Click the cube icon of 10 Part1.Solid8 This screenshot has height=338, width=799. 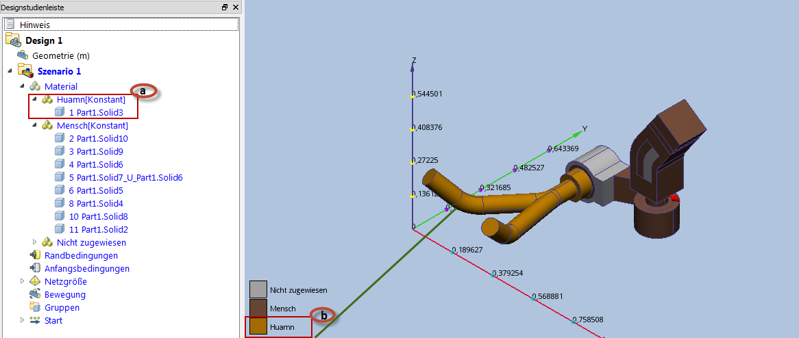click(x=60, y=216)
